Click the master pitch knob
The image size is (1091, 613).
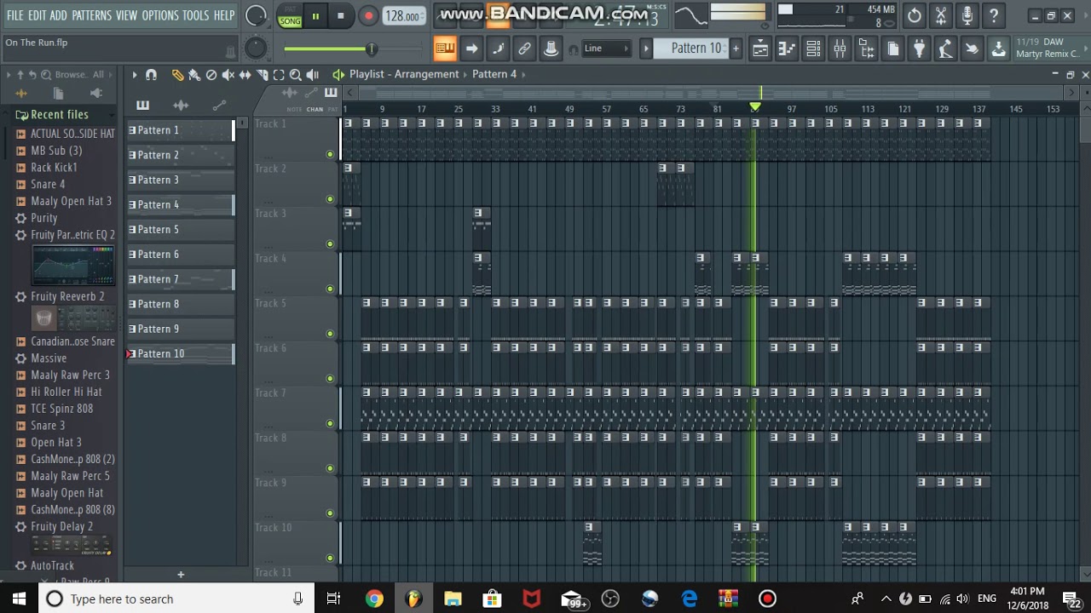(256, 49)
